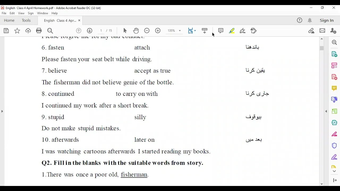The width and height of the screenshot is (340, 191).
Task: Add a sticky note comment
Action: pyautogui.click(x=221, y=31)
